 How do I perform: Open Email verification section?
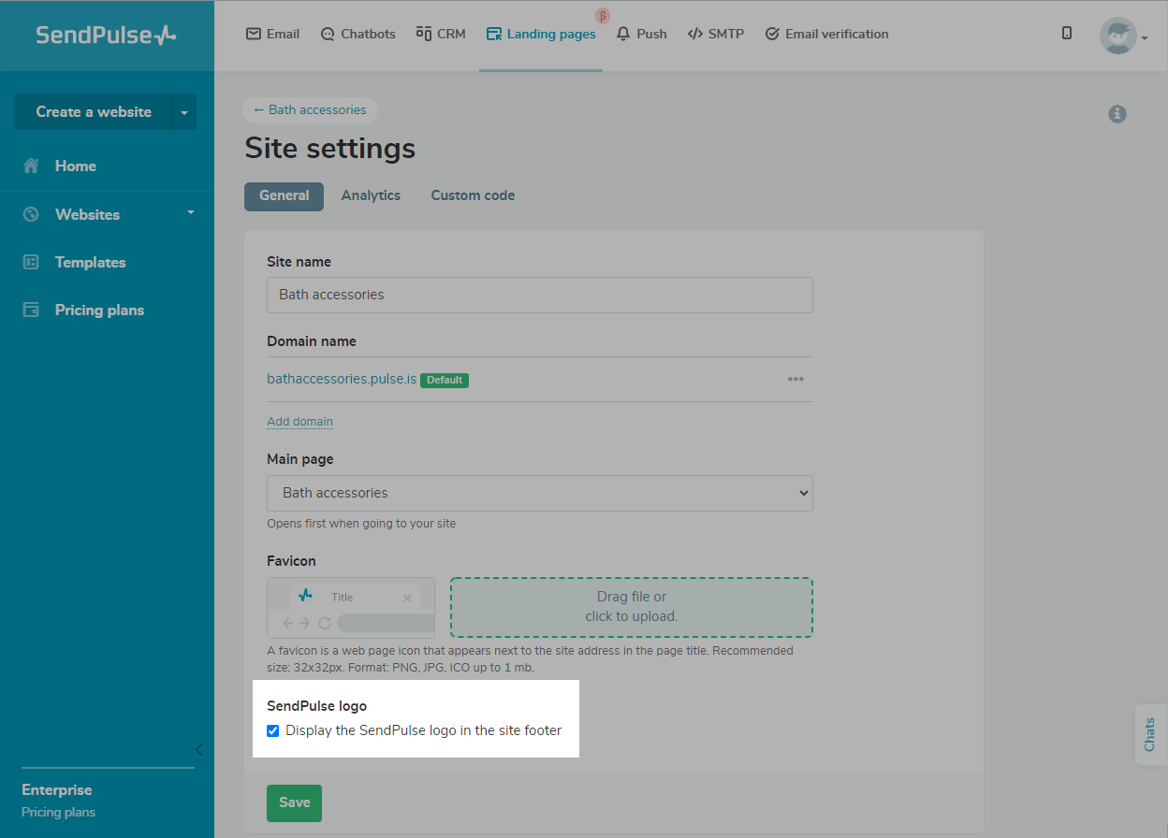click(x=826, y=34)
